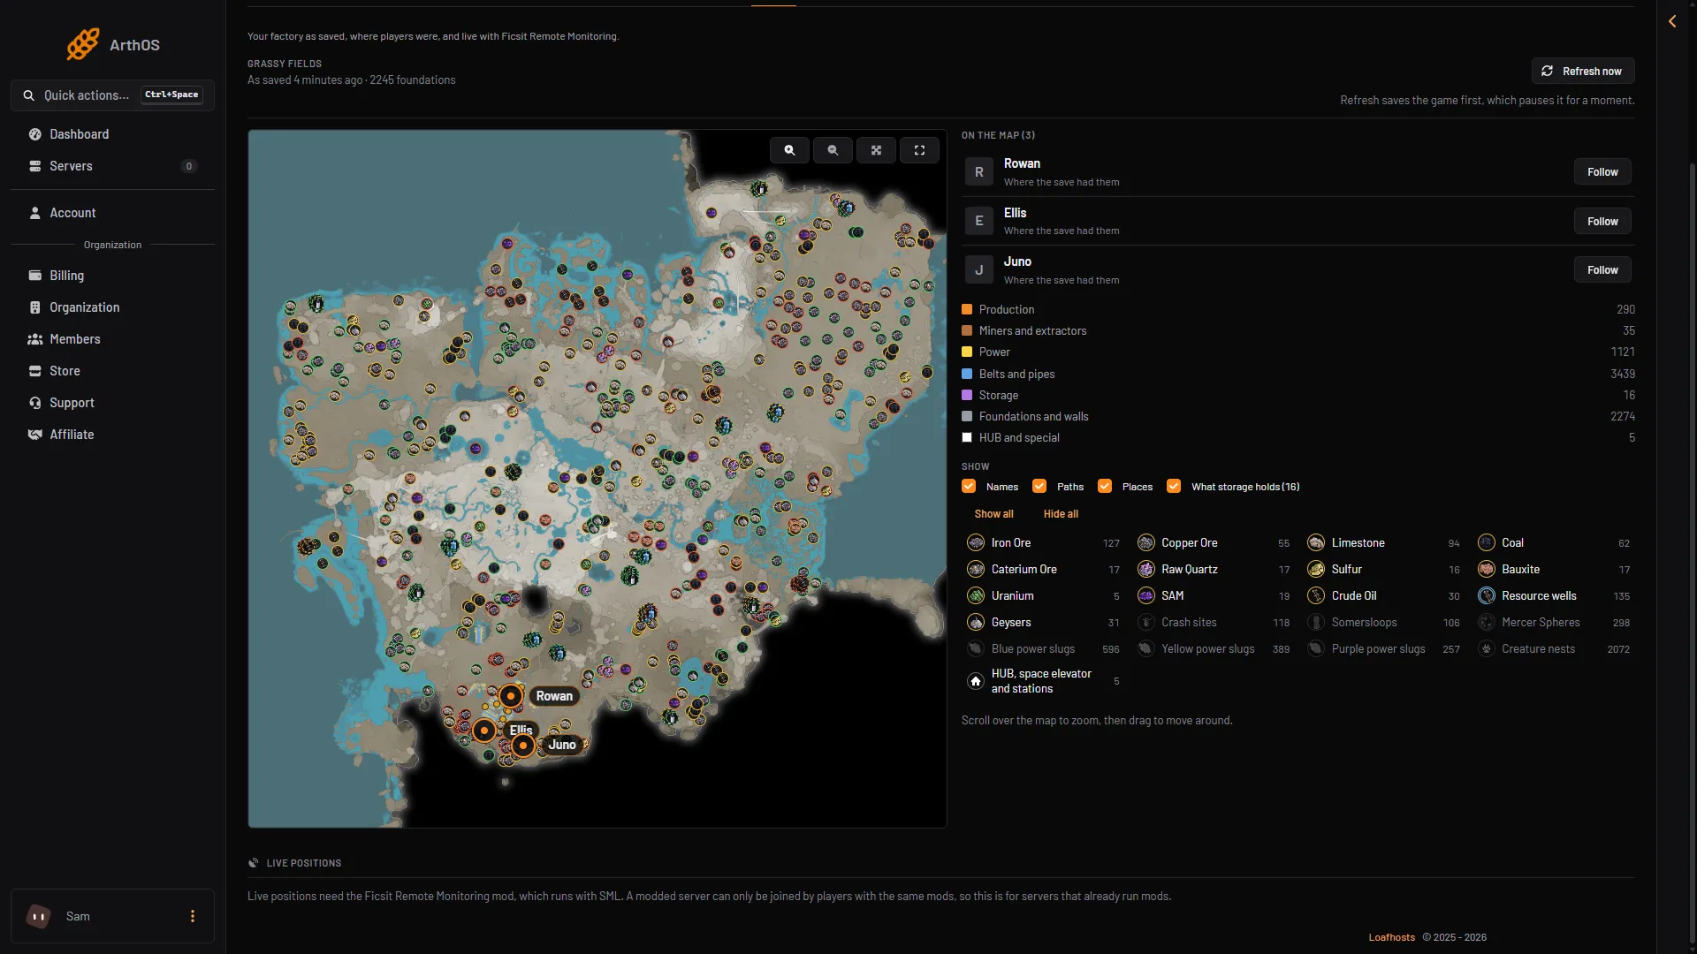Image resolution: width=1697 pixels, height=954 pixels.
Task: Toggle the HUB and stations home icon
Action: click(x=976, y=681)
